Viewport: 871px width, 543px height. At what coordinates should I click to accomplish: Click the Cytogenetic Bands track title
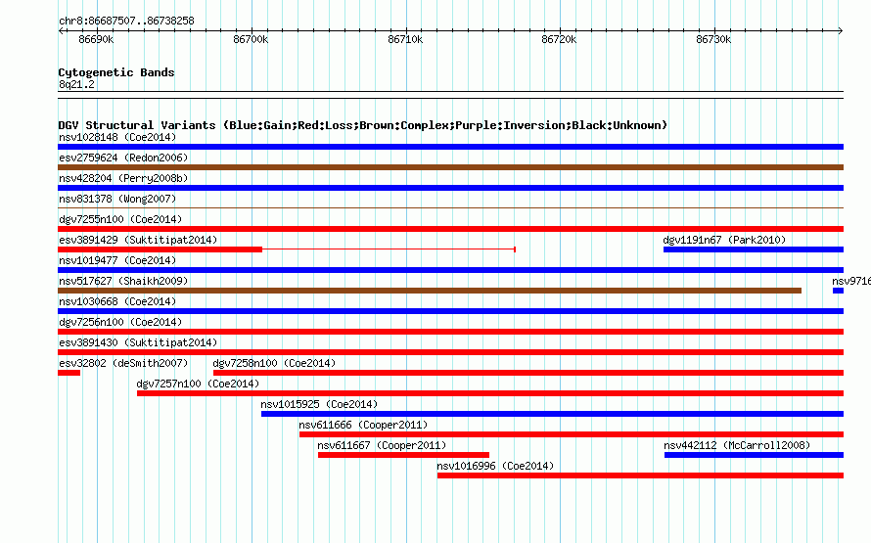pos(116,72)
